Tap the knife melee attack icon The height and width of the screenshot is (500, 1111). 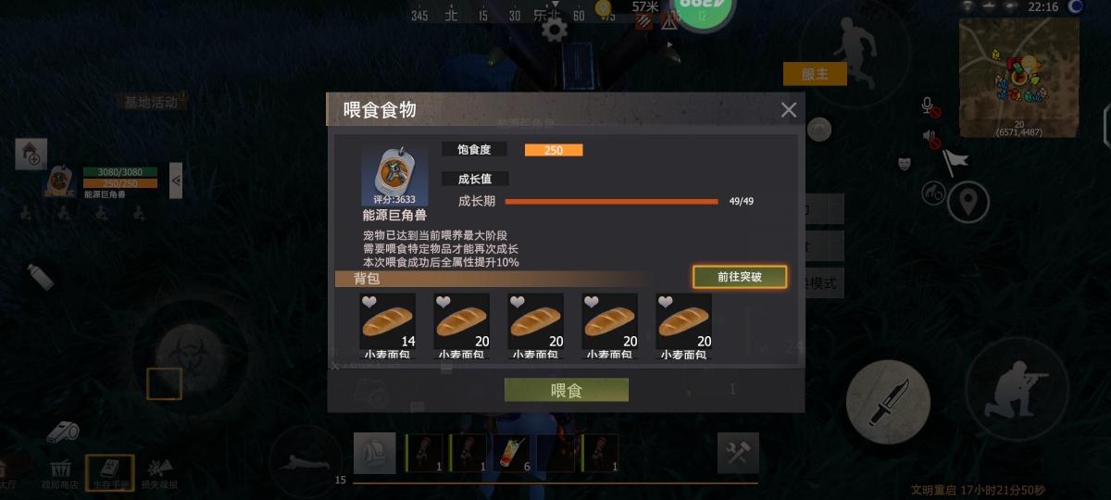point(888,400)
